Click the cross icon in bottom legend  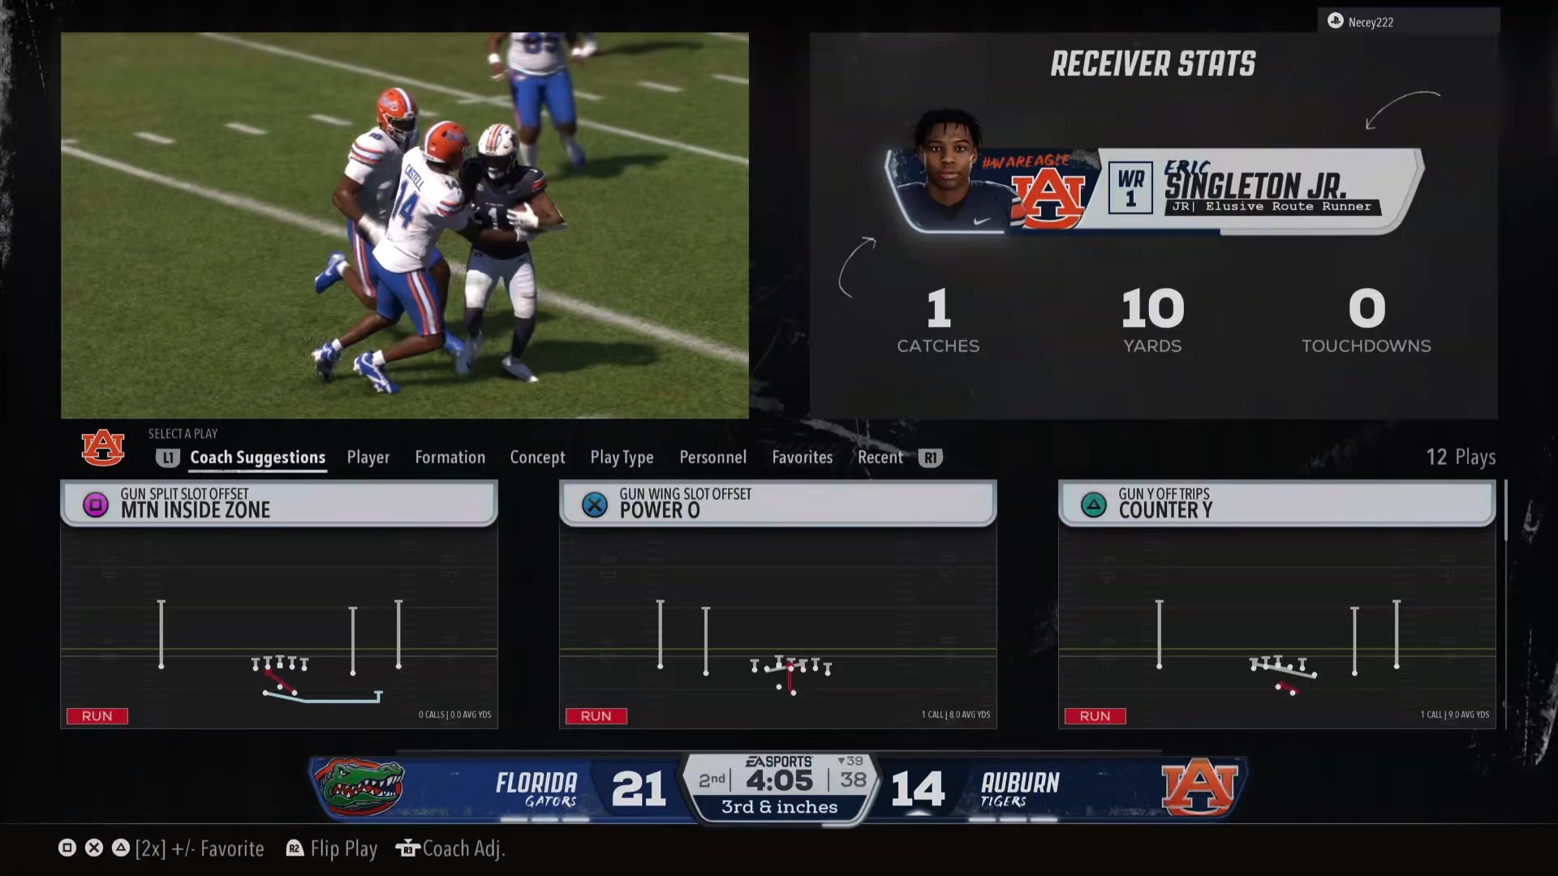[x=94, y=848]
